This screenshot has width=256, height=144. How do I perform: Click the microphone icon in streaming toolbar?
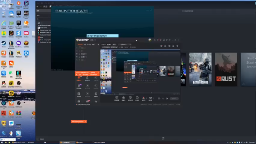(143, 98)
